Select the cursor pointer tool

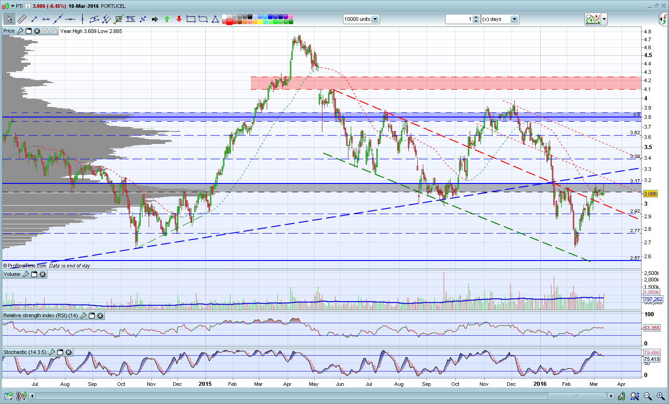click(9, 19)
